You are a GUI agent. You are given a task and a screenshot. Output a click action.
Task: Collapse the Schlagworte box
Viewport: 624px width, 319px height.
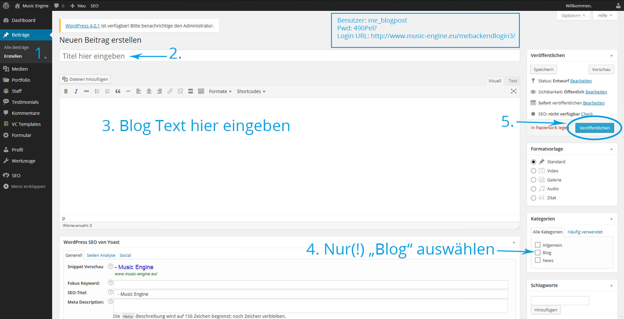pyautogui.click(x=612, y=285)
